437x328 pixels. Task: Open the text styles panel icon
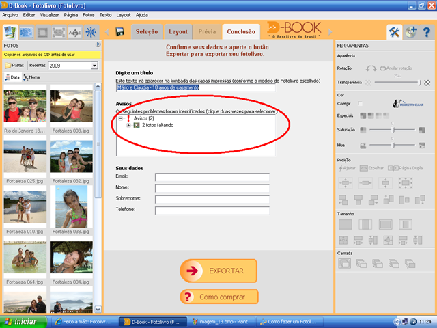74,32
